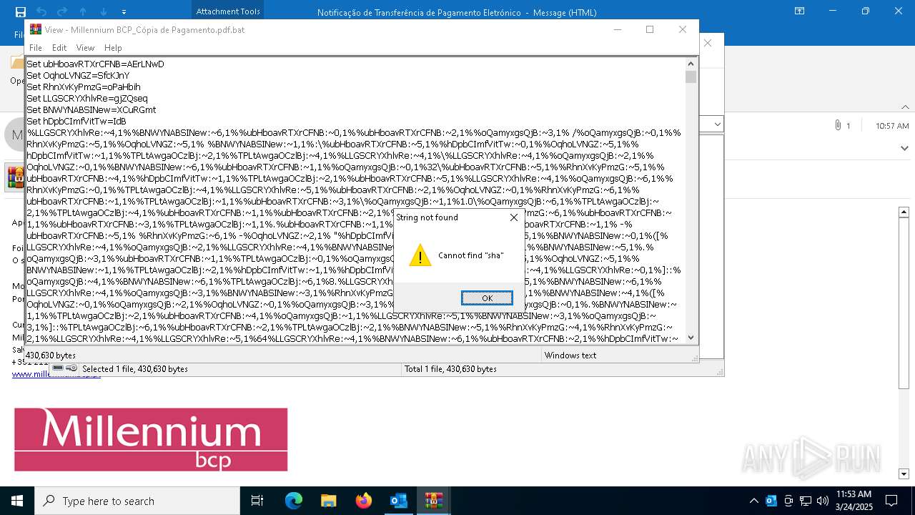Click the WinRAR icon in the viewer title bar
915x515 pixels.
click(35, 29)
